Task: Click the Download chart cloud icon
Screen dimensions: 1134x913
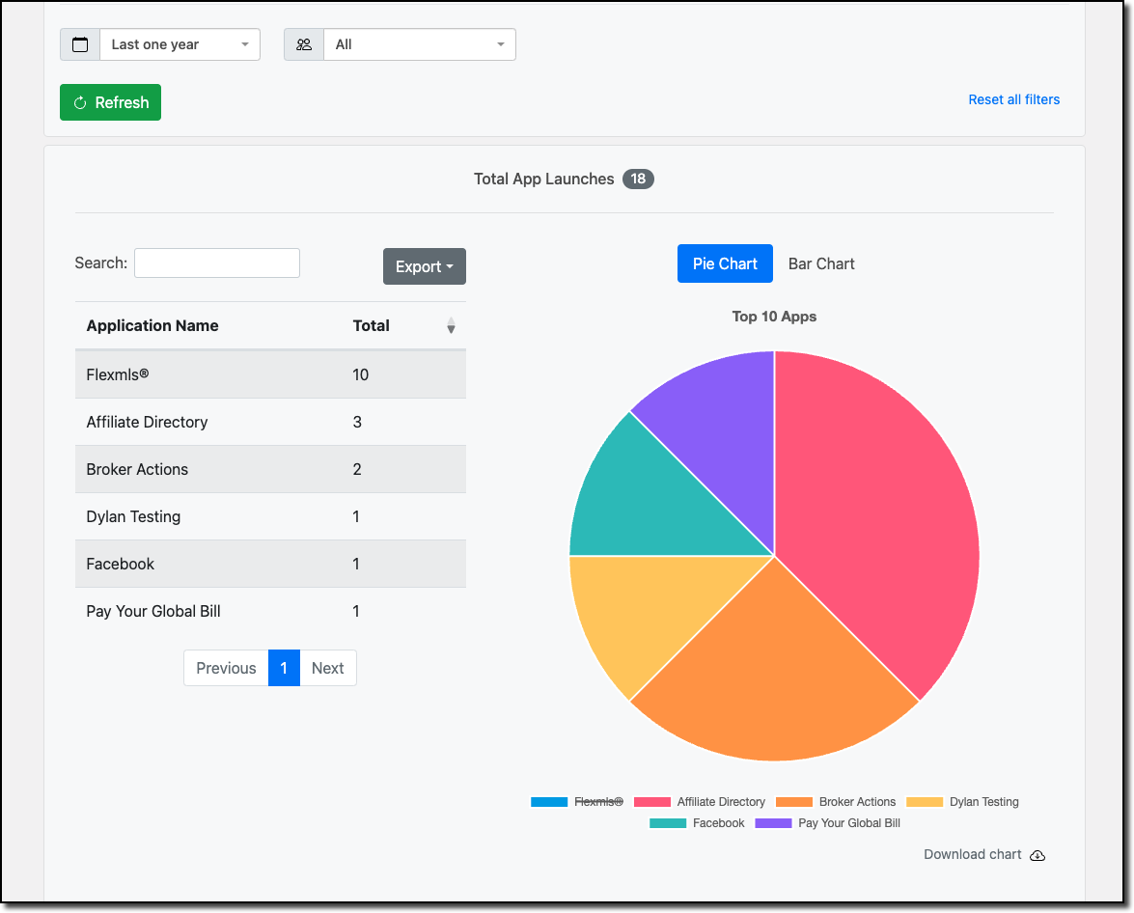Action: coord(1037,855)
